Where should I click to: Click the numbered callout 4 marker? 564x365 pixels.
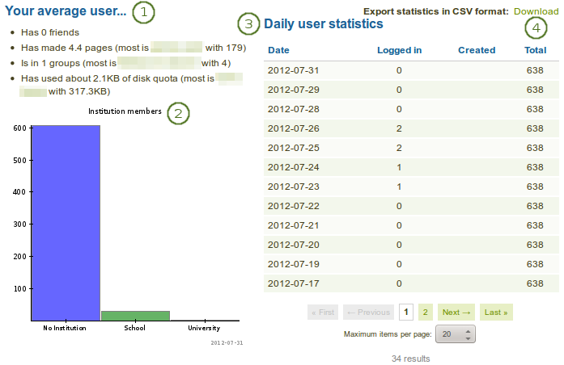[534, 29]
